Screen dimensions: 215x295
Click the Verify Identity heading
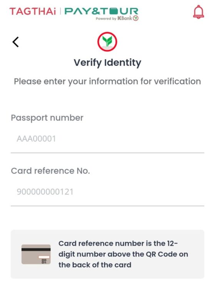pyautogui.click(x=107, y=63)
